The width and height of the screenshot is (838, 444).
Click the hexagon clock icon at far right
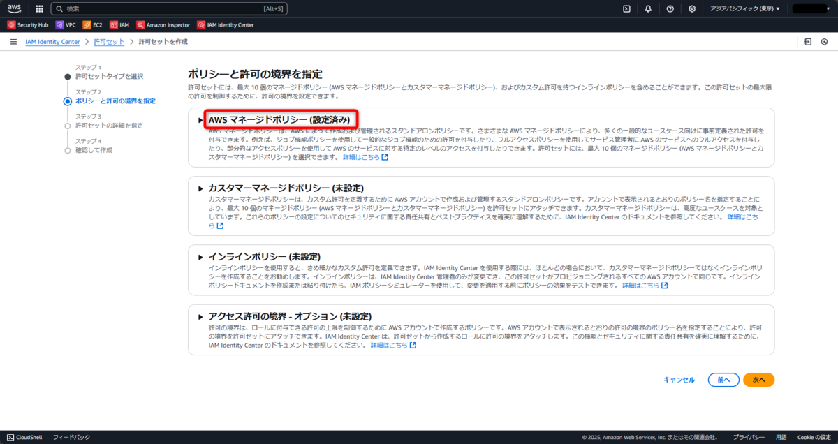point(825,42)
